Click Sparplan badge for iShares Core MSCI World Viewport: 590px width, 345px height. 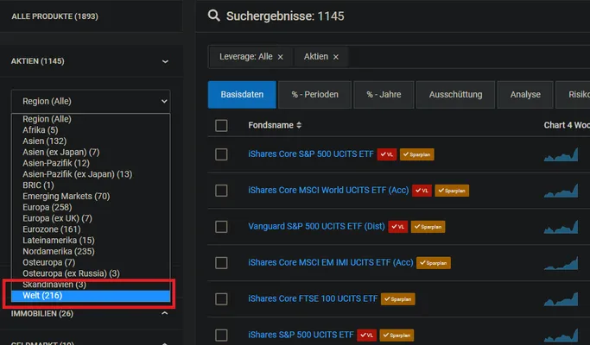(452, 191)
